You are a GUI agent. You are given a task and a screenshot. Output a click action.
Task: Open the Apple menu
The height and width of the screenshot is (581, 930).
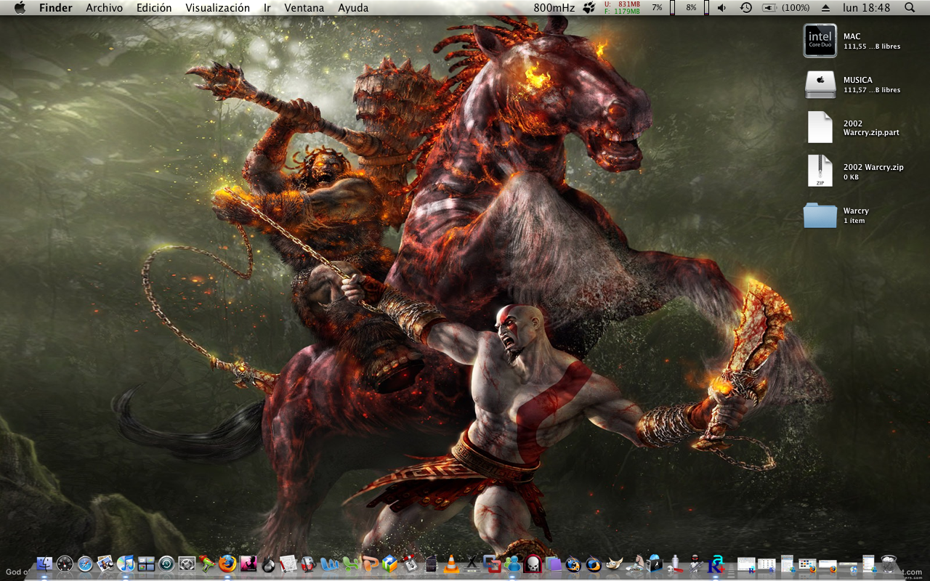pos(20,8)
